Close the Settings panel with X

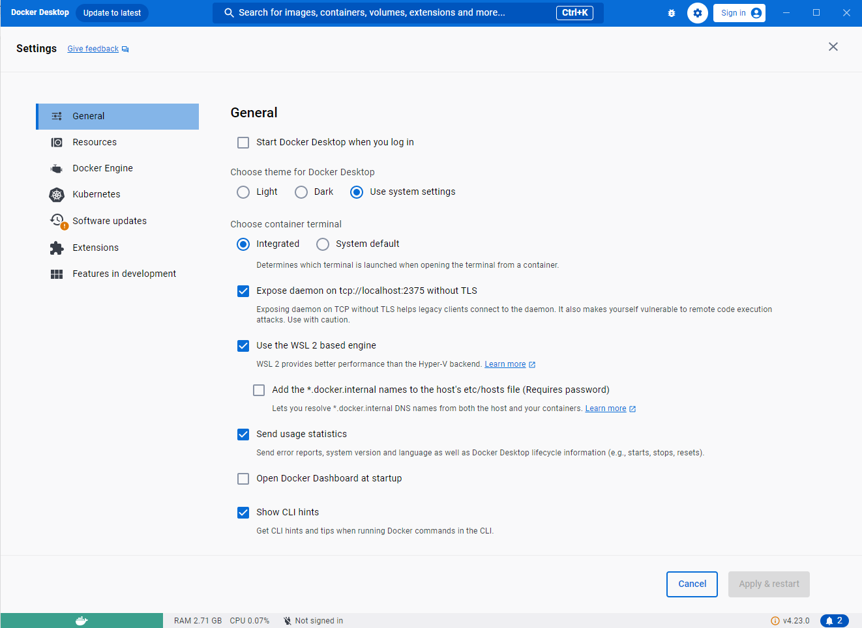[833, 47]
